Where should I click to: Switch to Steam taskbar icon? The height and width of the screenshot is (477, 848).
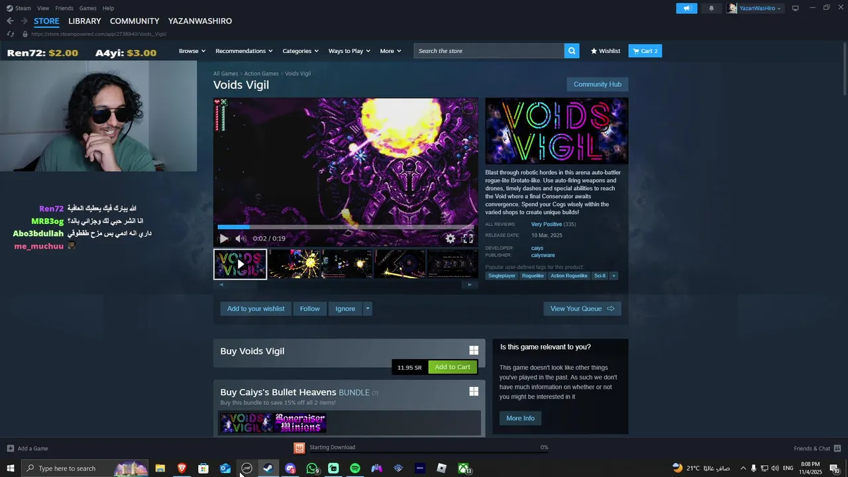(x=268, y=468)
